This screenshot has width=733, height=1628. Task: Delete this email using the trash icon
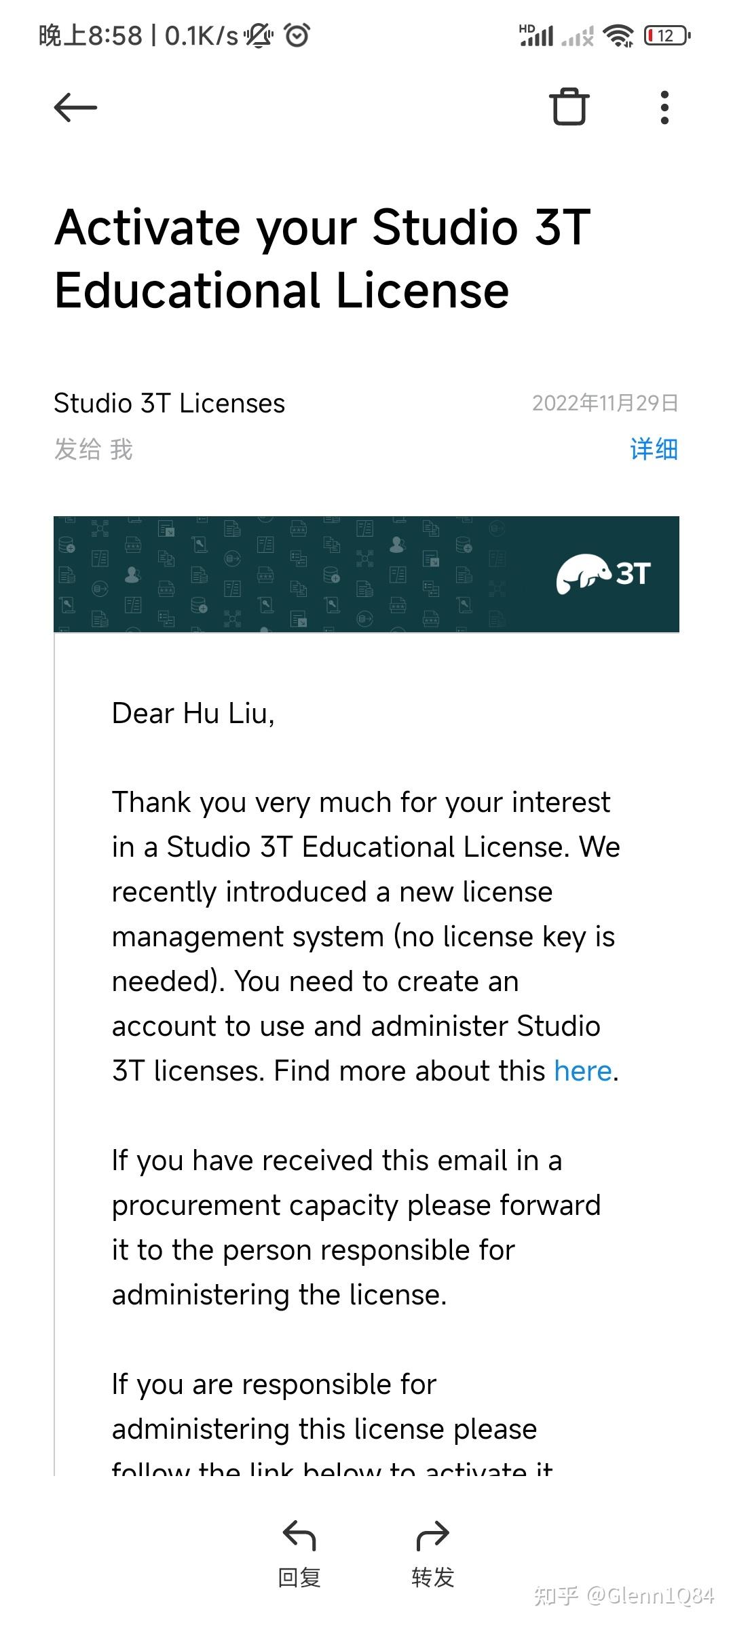(569, 106)
